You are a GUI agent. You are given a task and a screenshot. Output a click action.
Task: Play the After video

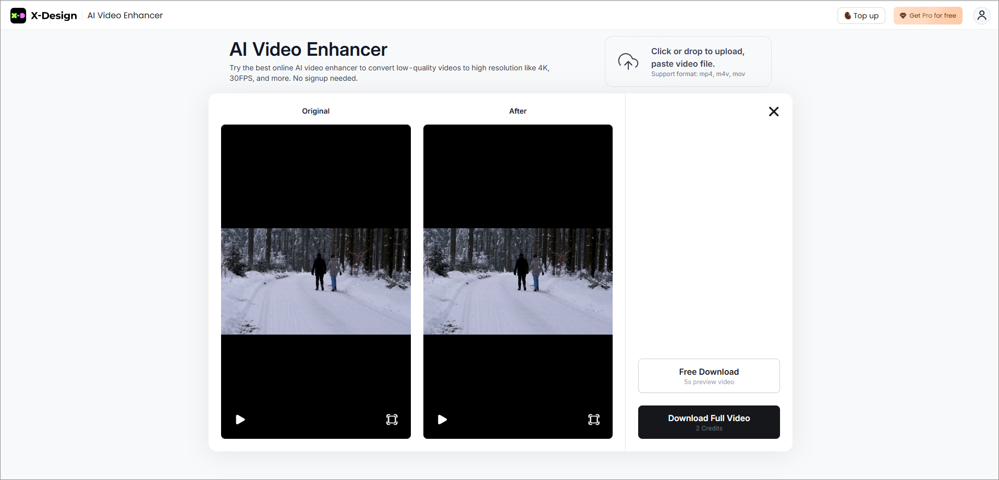pyautogui.click(x=442, y=420)
